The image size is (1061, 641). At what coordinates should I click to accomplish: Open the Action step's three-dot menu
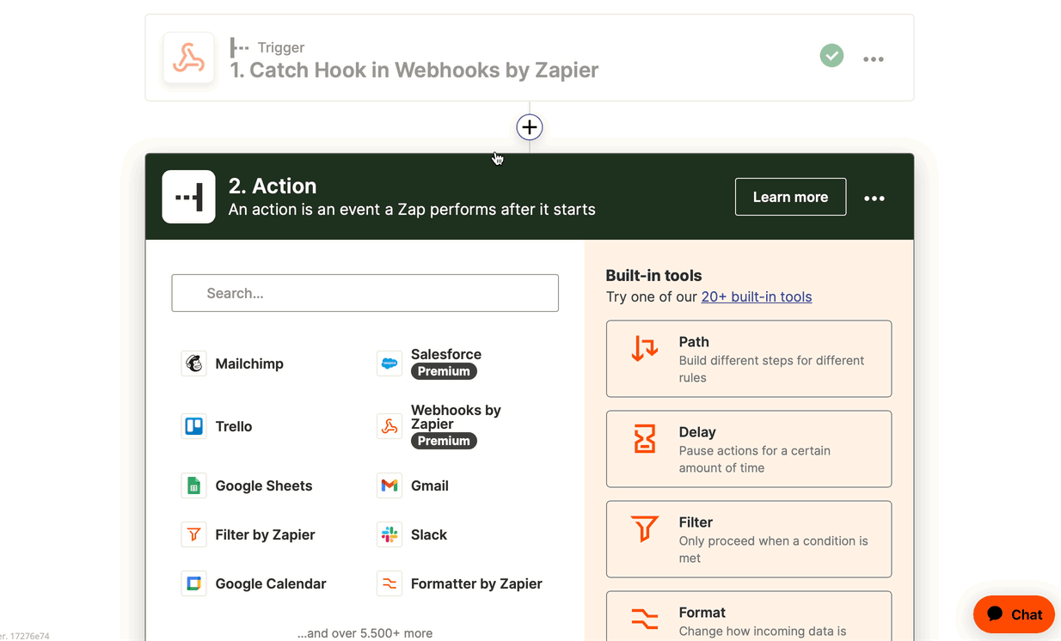(874, 198)
